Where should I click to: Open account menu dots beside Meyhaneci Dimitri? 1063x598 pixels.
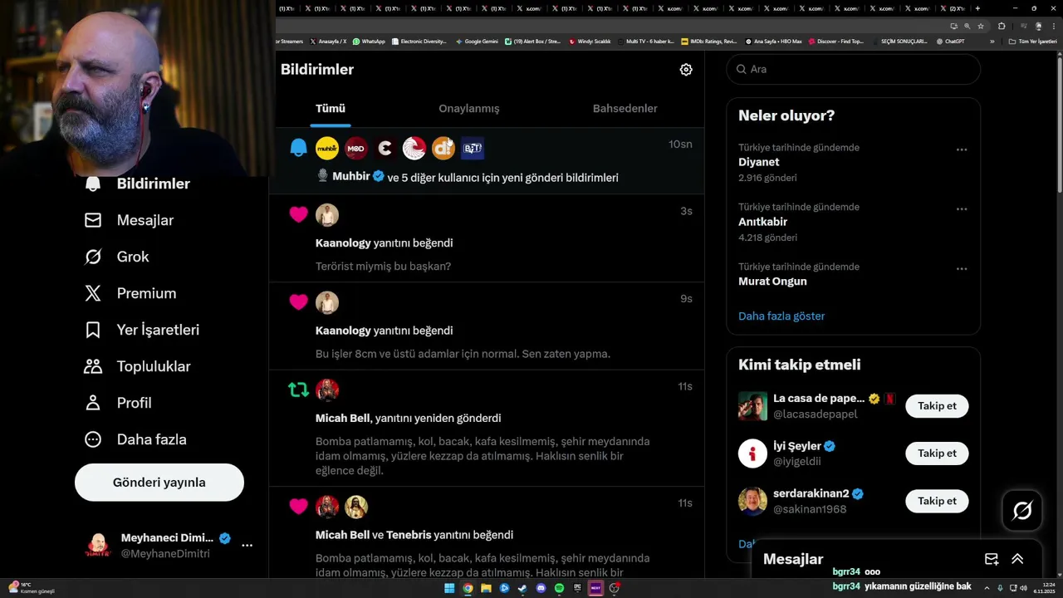point(247,546)
